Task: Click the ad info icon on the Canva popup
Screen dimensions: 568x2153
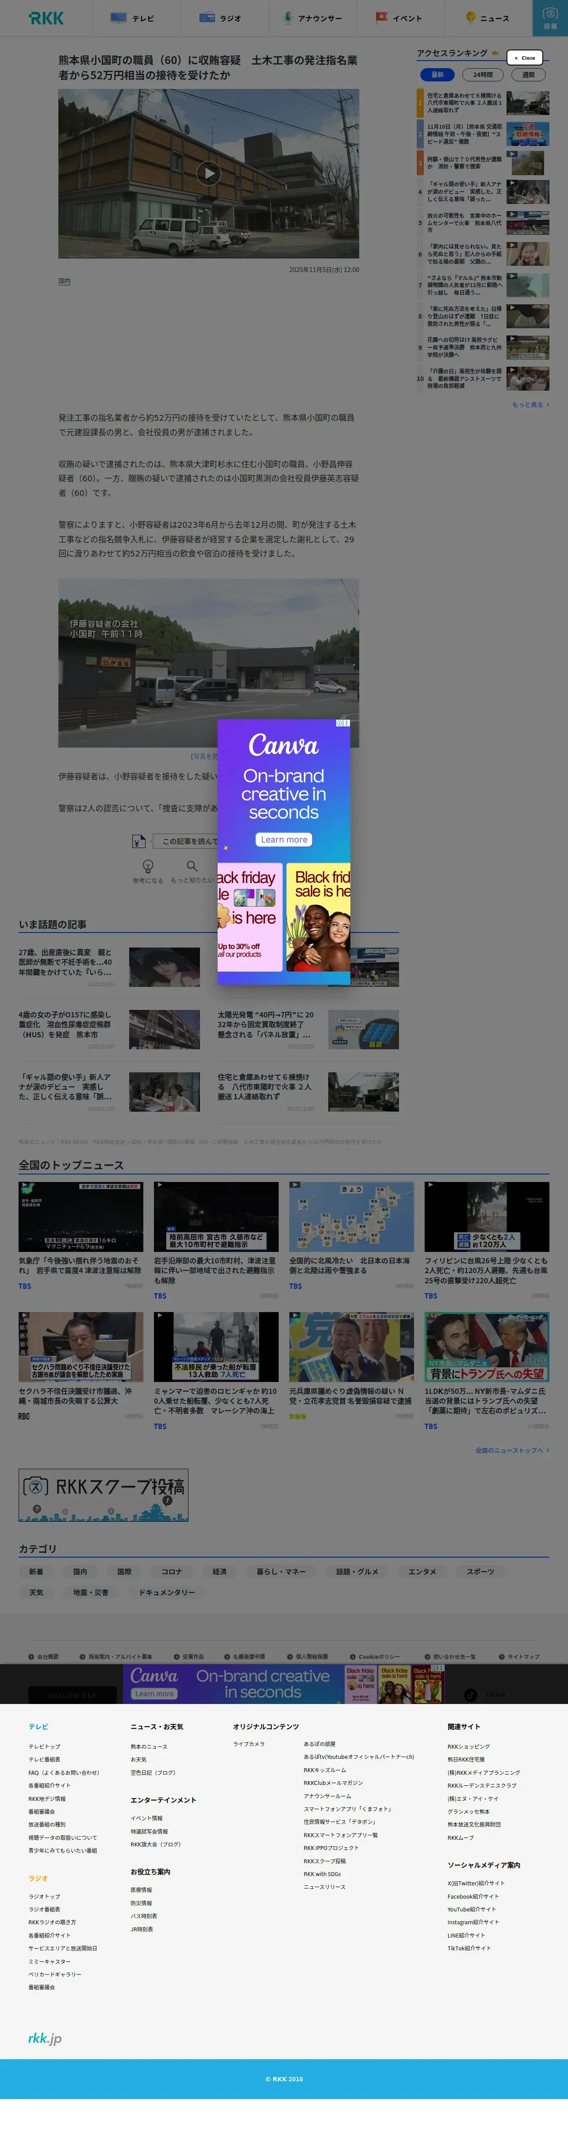Action: [x=339, y=723]
